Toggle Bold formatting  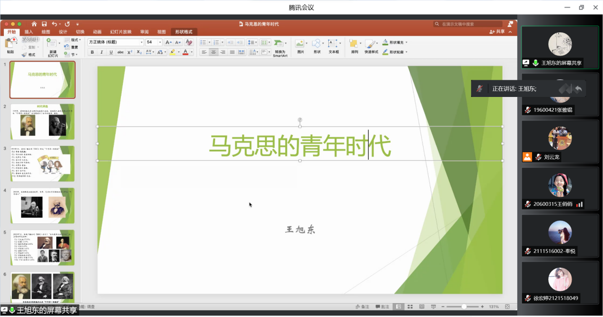[92, 52]
